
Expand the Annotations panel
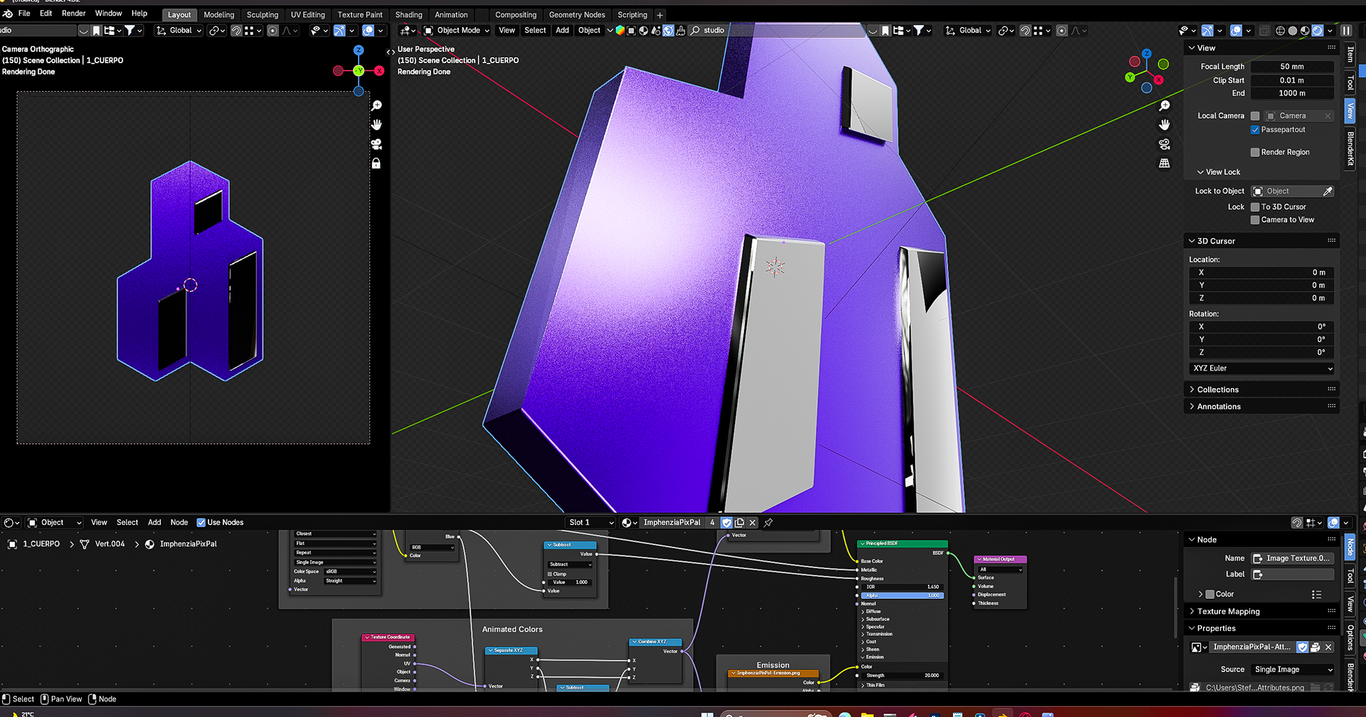(x=1218, y=407)
